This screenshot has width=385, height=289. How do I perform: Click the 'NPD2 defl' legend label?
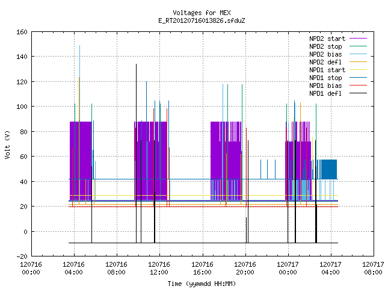point(325,62)
